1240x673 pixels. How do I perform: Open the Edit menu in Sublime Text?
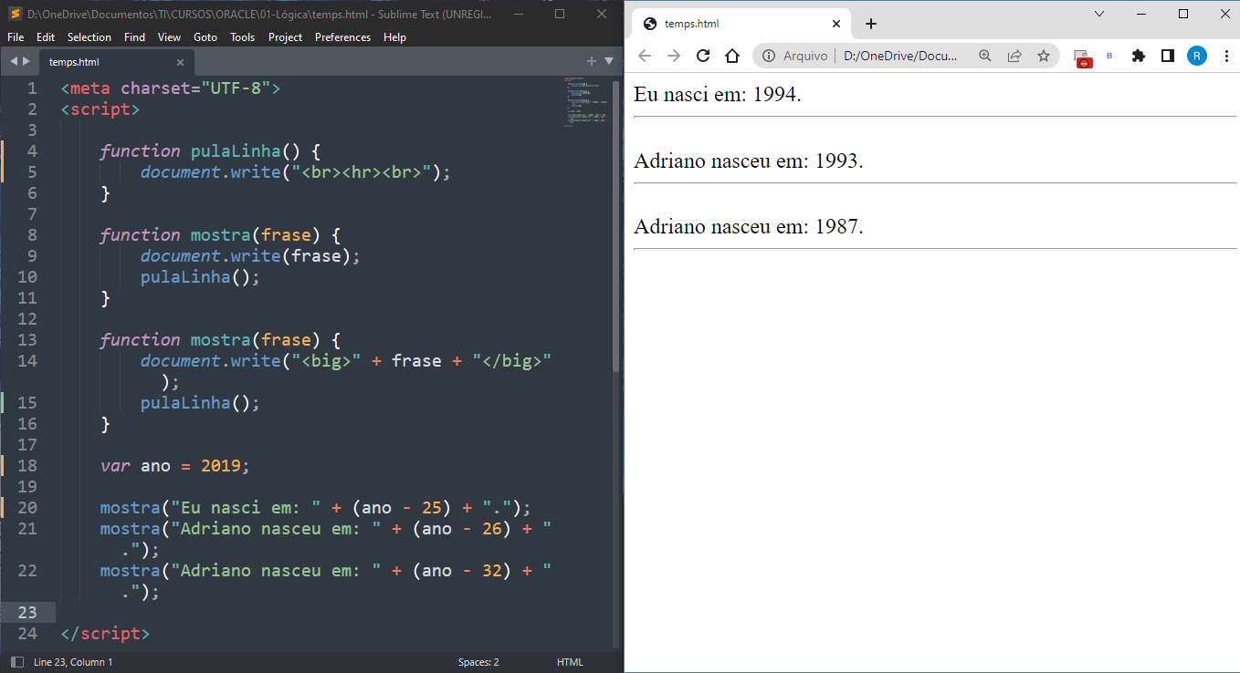pos(46,37)
